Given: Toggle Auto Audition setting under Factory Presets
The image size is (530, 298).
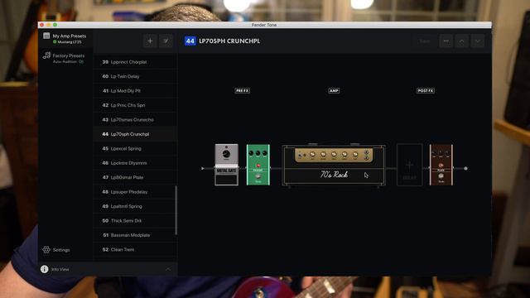Looking at the screenshot, I should coord(68,62).
